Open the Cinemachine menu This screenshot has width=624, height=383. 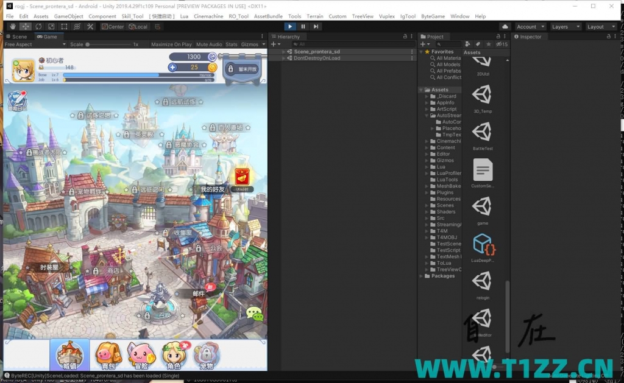coord(208,16)
